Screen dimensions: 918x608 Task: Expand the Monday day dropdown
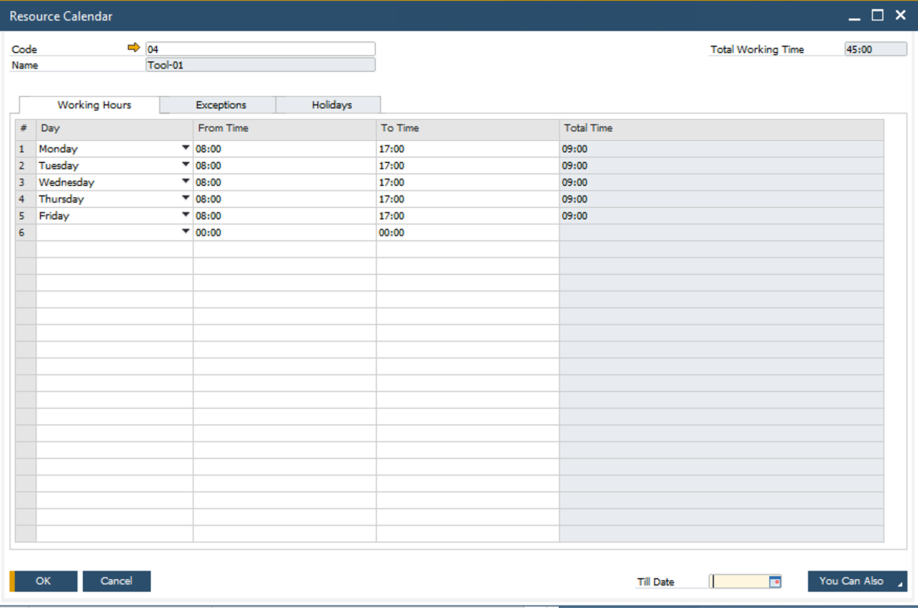185,149
